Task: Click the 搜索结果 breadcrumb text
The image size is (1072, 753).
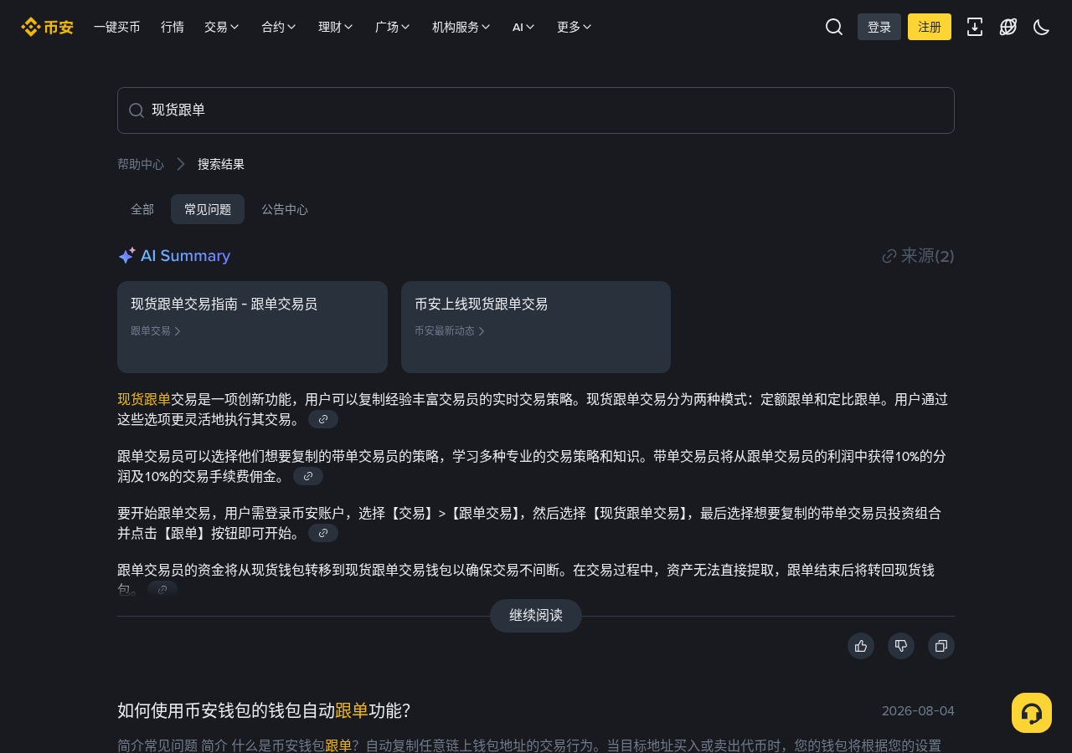Action: point(221,164)
